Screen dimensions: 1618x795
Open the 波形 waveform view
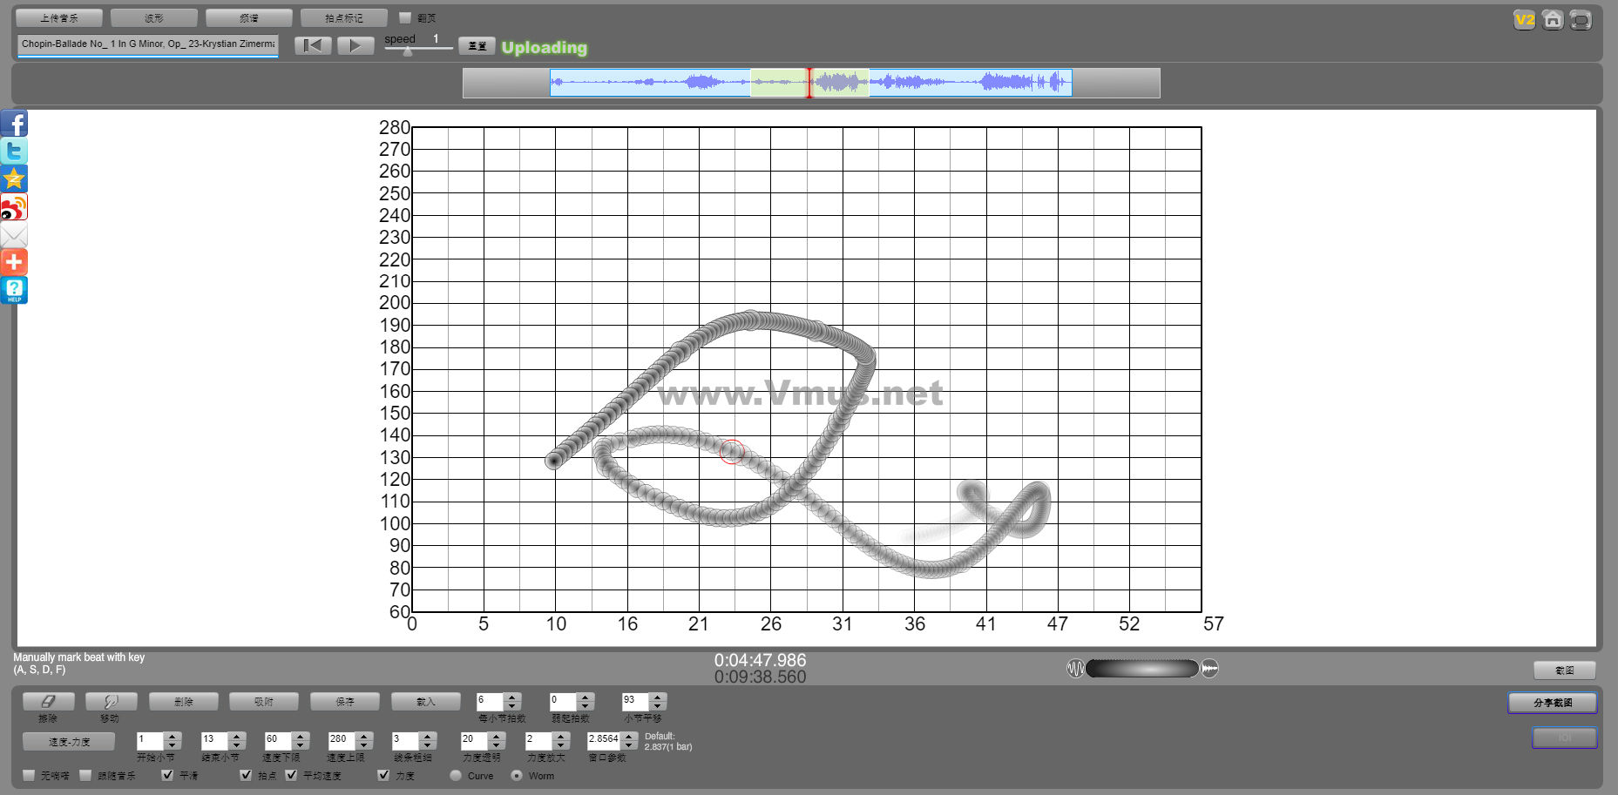point(153,17)
